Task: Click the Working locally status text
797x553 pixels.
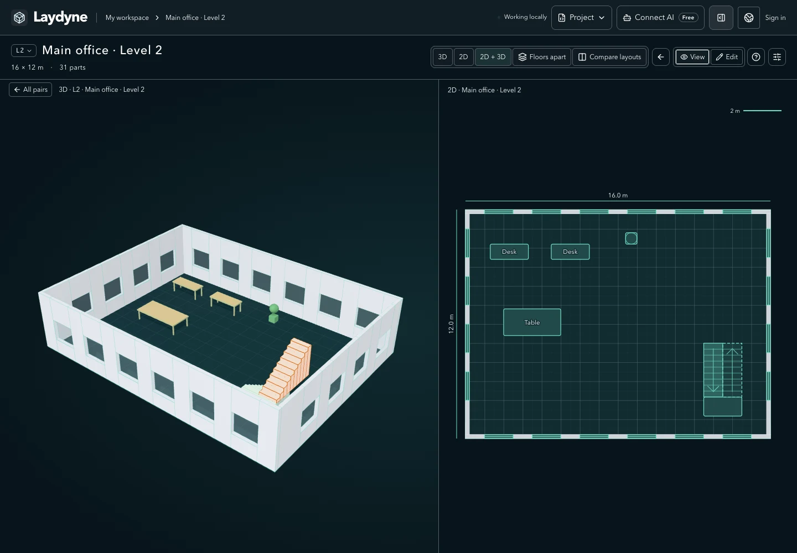Action: [x=525, y=17]
